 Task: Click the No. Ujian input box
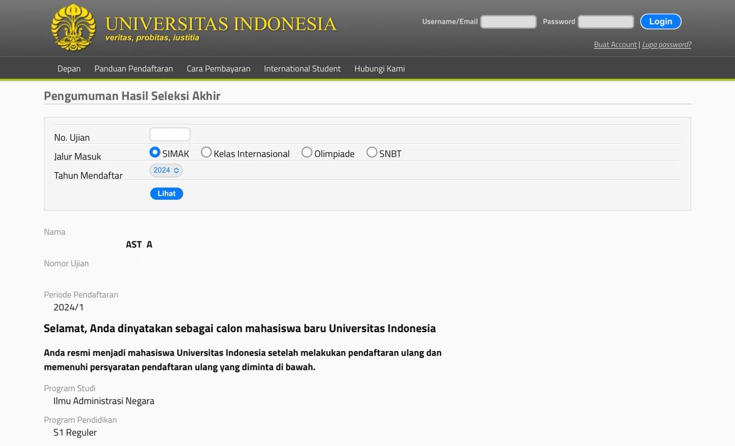pos(170,134)
